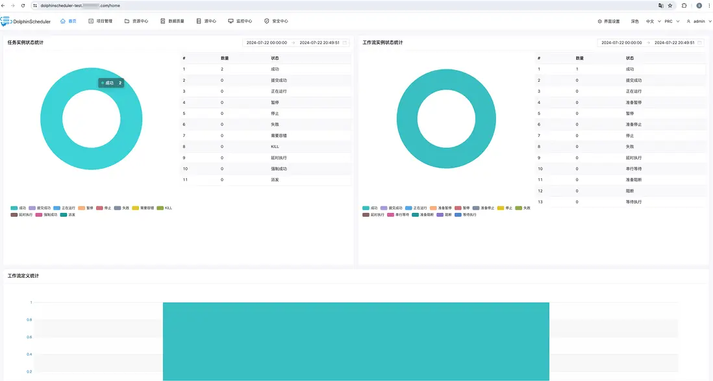Open the browser three-dot menu
The image size is (713, 381).
click(x=709, y=5)
